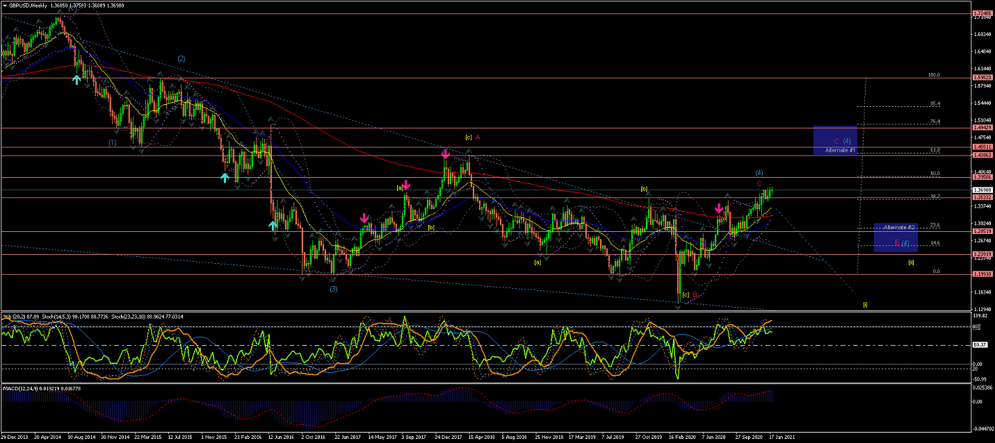Select the blue Alternate #2 rectangle

pos(896,237)
